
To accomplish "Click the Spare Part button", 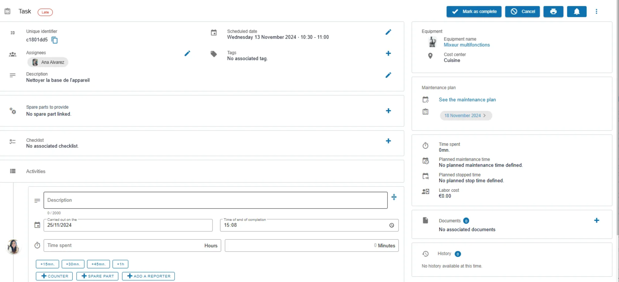I will pyautogui.click(x=98, y=276).
